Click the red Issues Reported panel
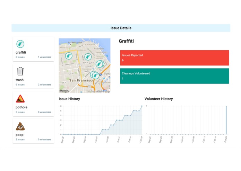This screenshot has height=171, width=241. 174,58
